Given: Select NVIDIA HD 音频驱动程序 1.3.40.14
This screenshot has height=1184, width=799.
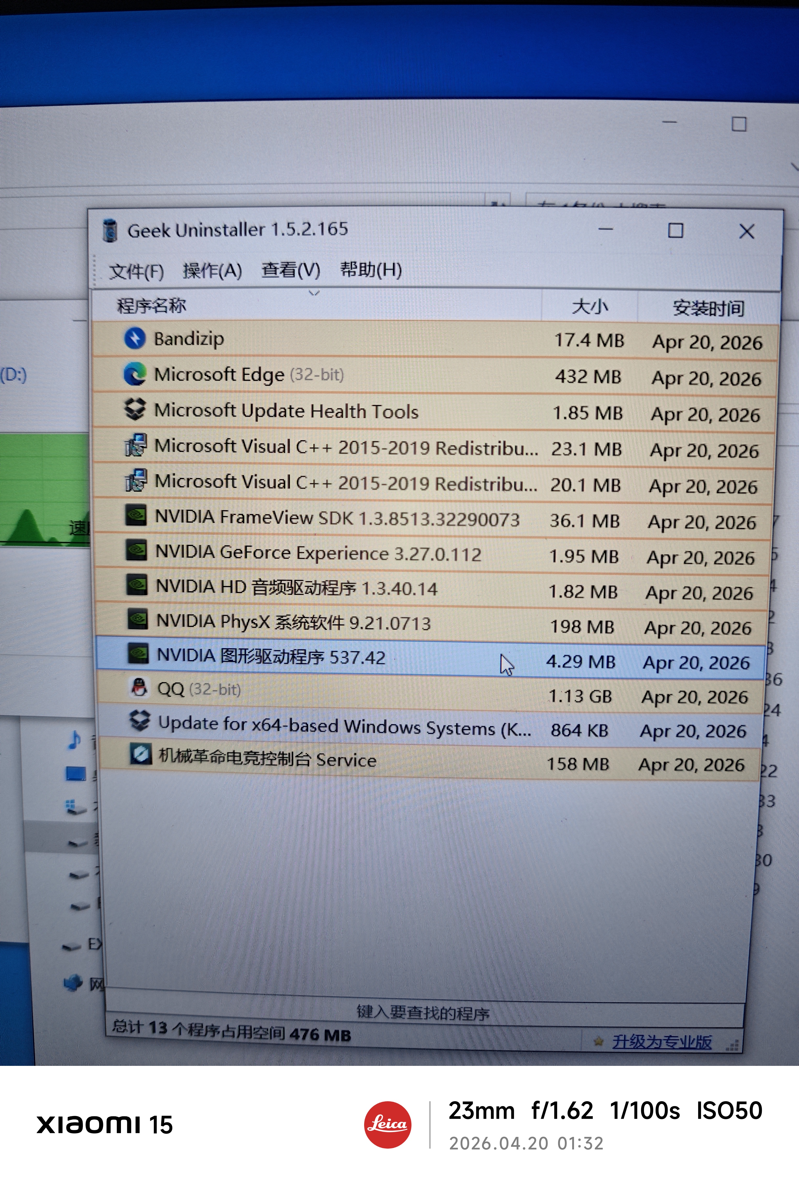Looking at the screenshot, I should (297, 588).
